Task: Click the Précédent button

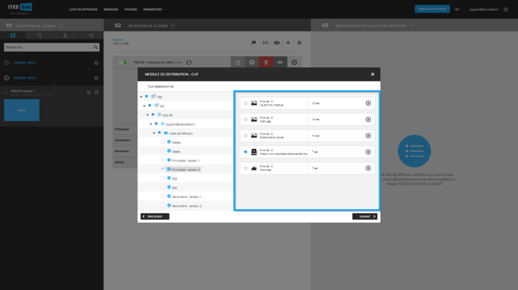Action: pos(155,217)
